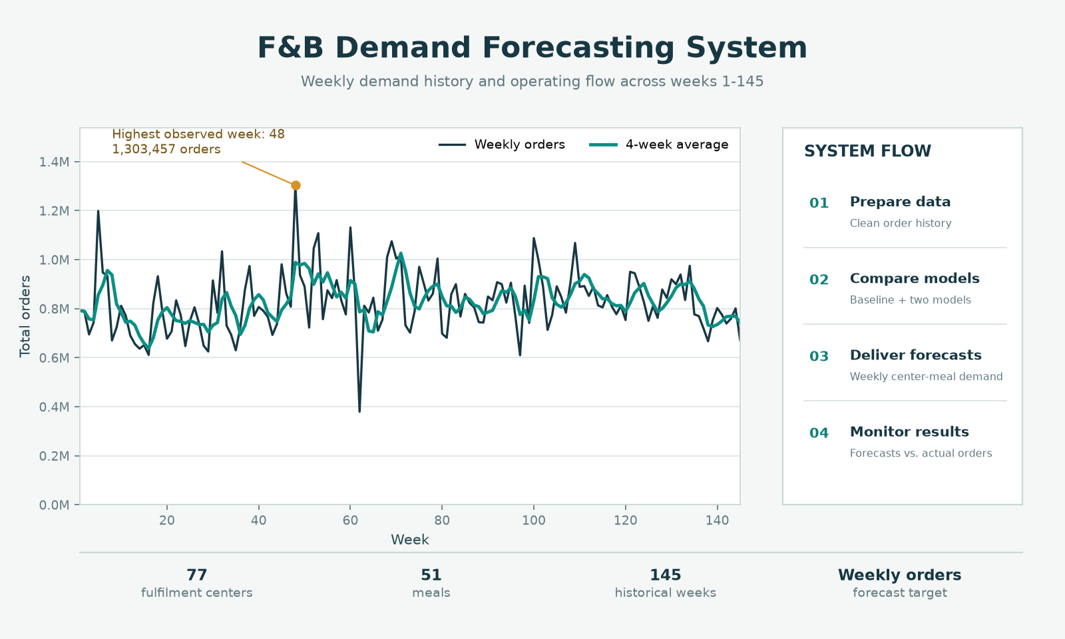Screen dimensions: 1065x639
Task: Click the "120" x-axis tick label
Action: click(626, 521)
